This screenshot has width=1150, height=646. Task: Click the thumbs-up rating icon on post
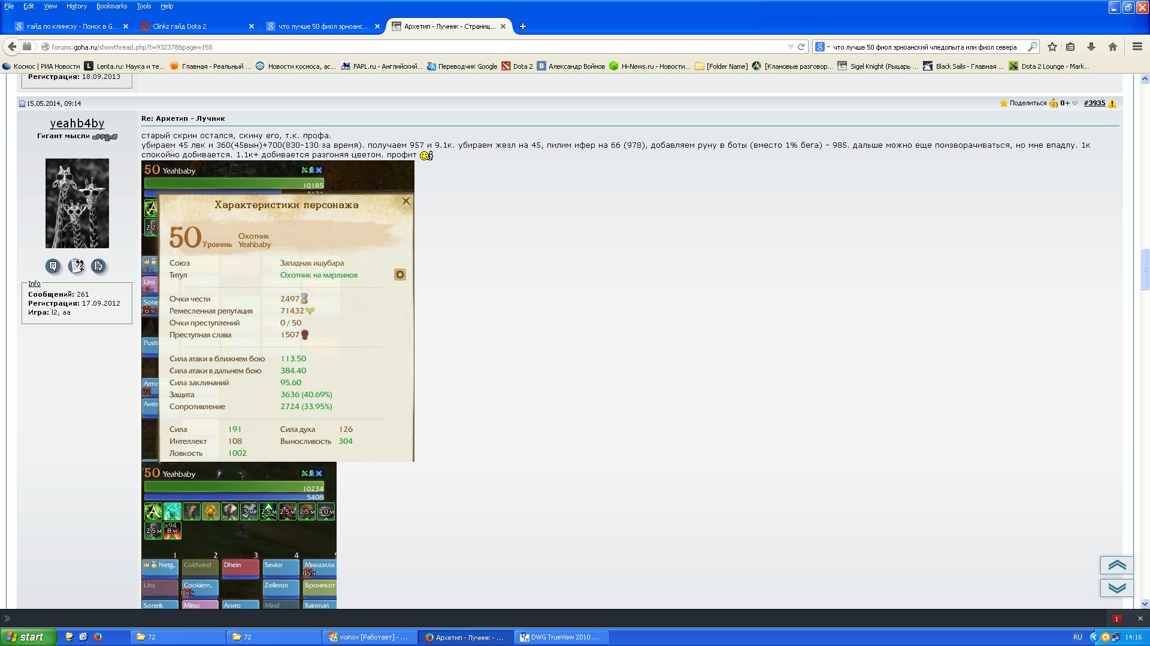point(1054,103)
